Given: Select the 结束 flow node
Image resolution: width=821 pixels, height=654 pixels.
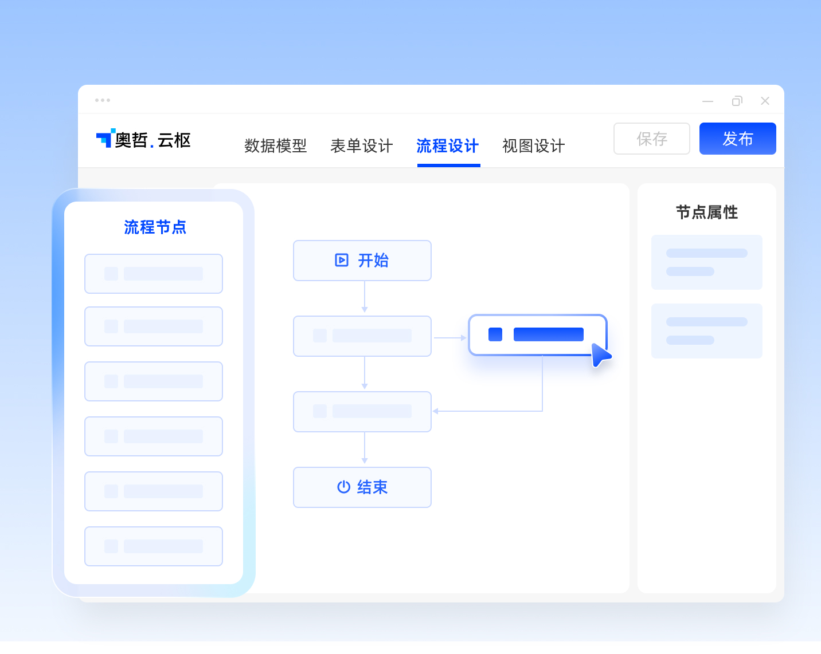Looking at the screenshot, I should (x=362, y=487).
